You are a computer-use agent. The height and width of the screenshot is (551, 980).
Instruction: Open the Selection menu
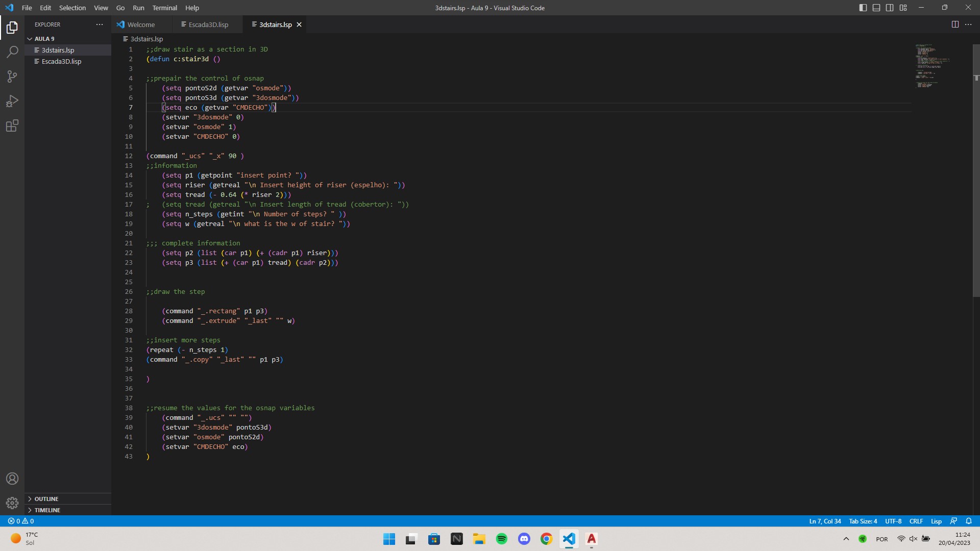72,8
